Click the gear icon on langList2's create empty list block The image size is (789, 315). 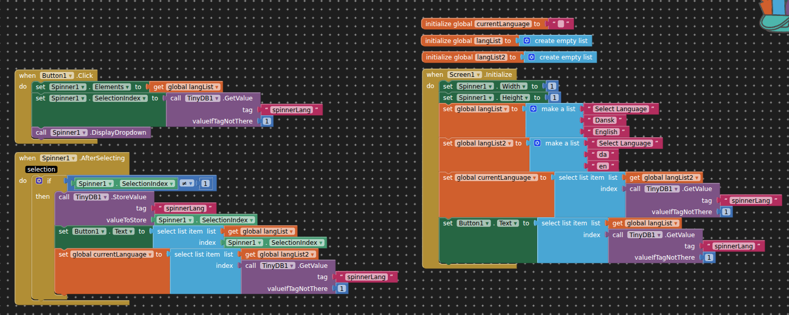[x=531, y=57]
